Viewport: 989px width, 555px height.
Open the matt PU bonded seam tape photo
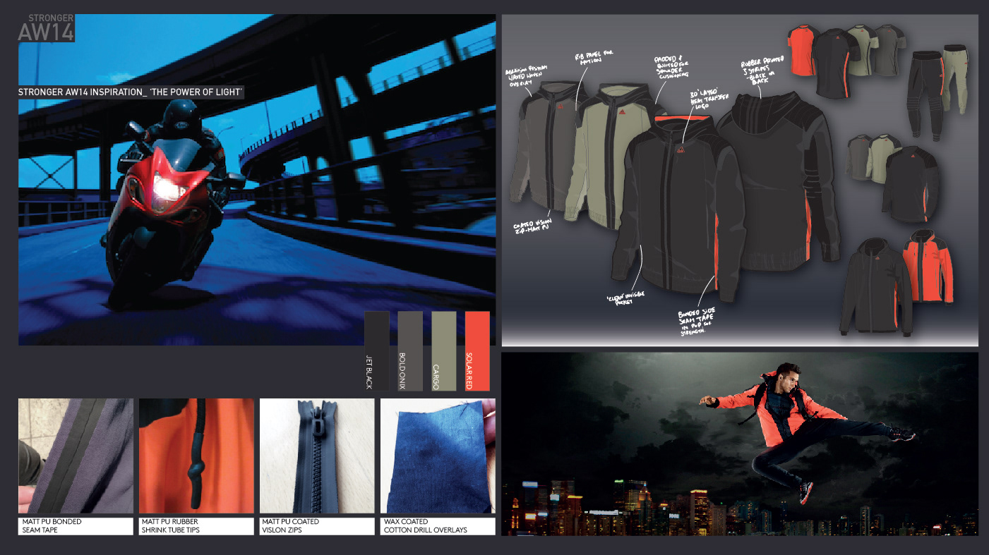tap(76, 456)
